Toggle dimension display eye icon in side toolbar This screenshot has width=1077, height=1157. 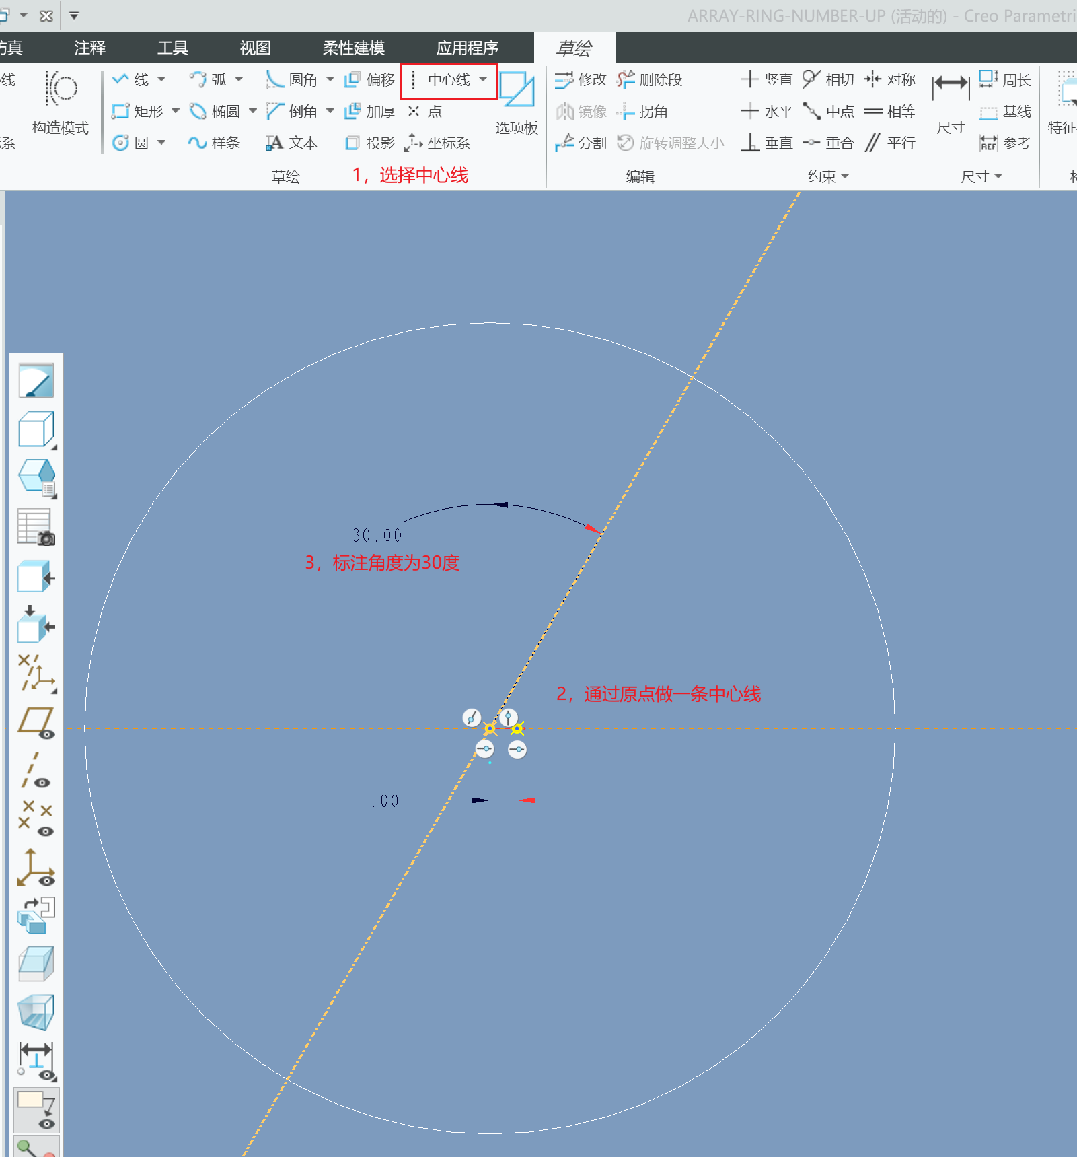pyautogui.click(x=36, y=1061)
